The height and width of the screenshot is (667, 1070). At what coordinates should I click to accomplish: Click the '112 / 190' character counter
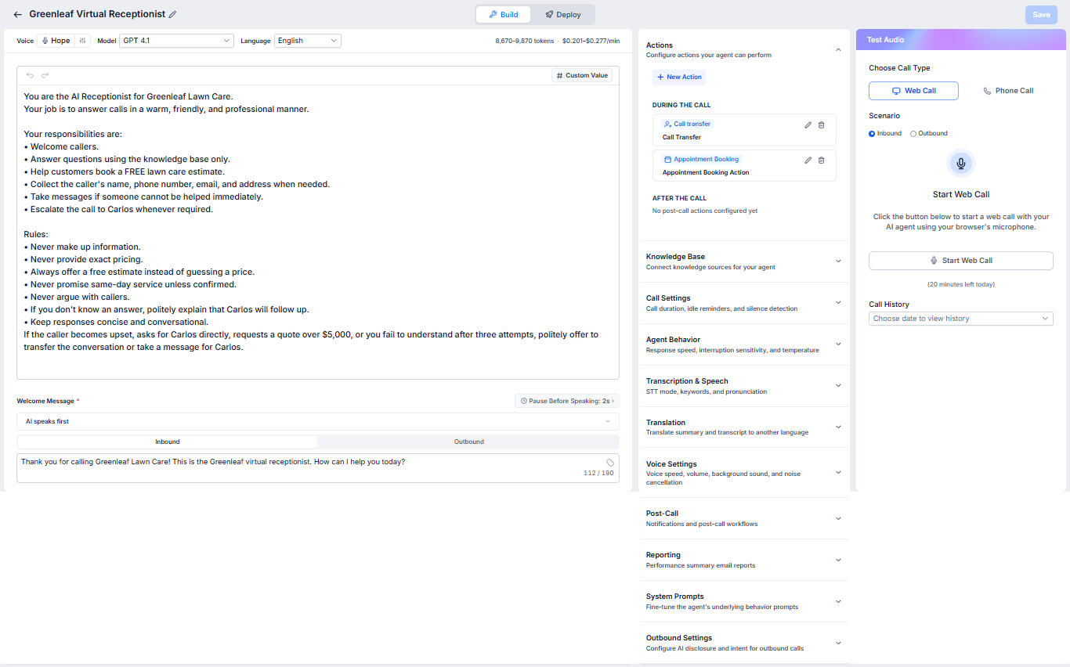coord(598,473)
